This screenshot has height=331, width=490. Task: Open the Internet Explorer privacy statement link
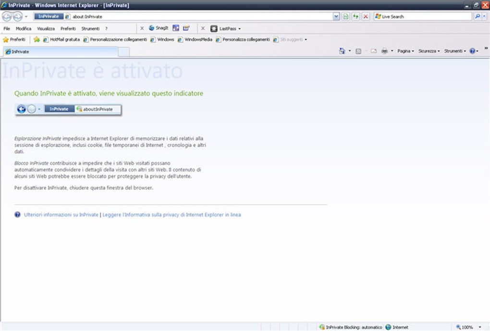click(171, 215)
